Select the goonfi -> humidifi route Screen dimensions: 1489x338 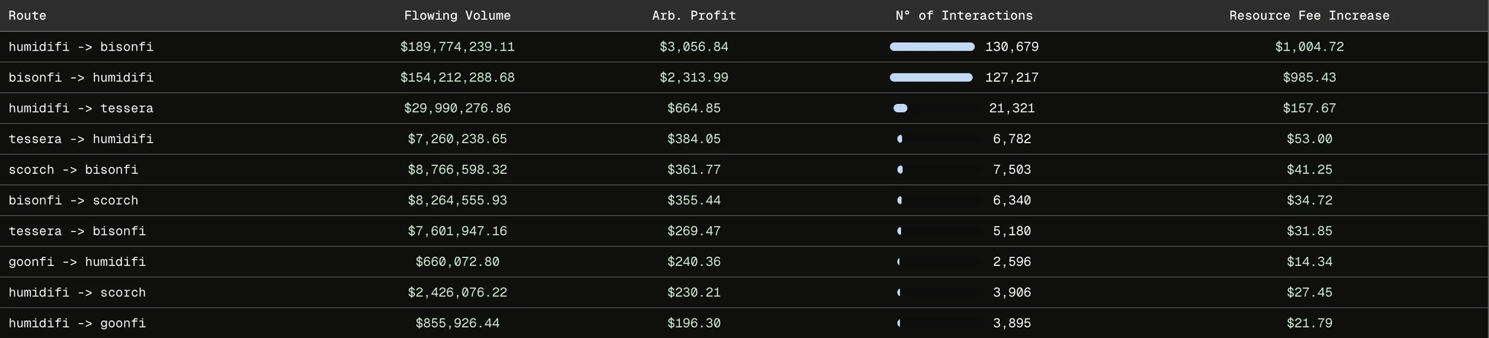(744, 261)
